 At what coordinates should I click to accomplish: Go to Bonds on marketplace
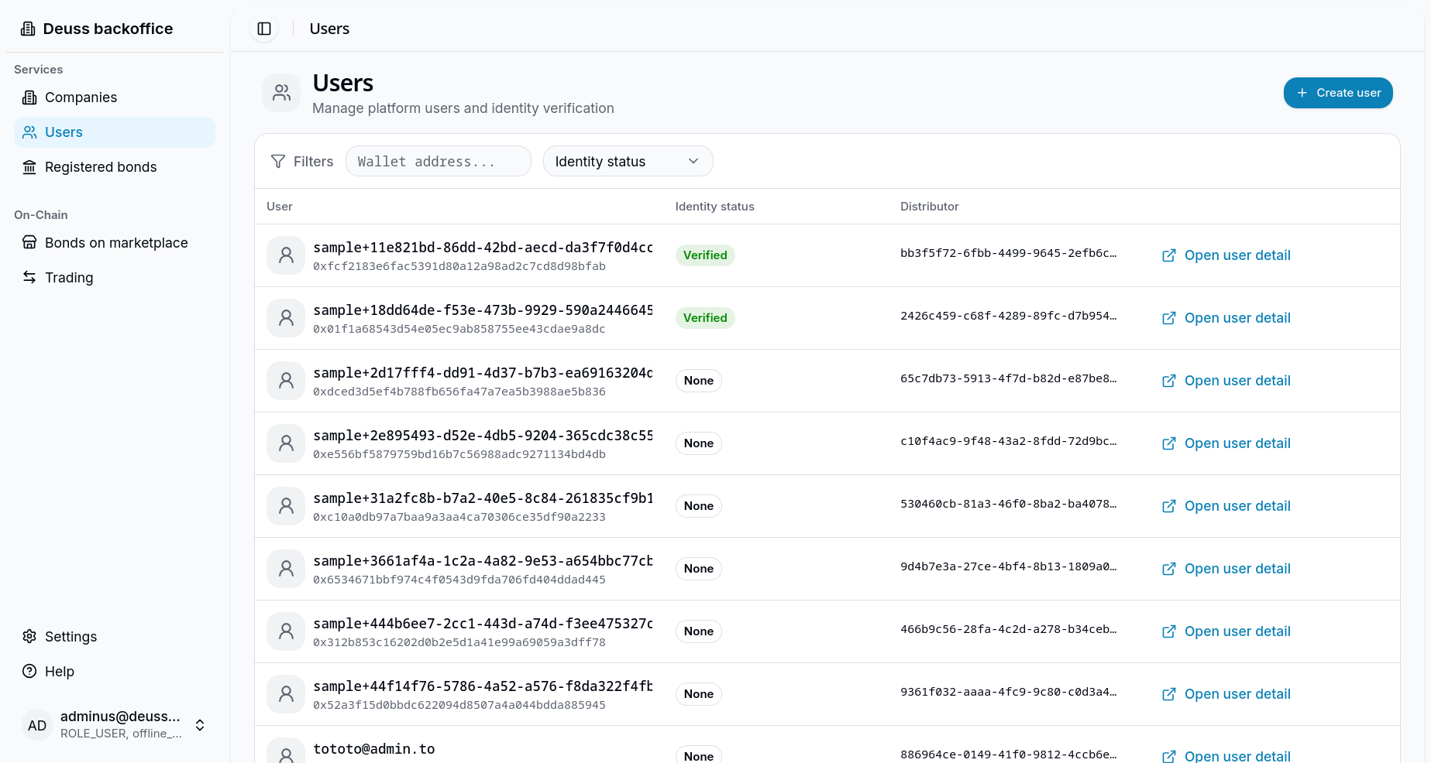(x=115, y=243)
